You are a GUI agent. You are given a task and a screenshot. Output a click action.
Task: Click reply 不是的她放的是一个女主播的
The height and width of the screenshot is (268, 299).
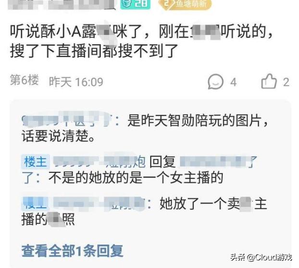click(x=136, y=178)
